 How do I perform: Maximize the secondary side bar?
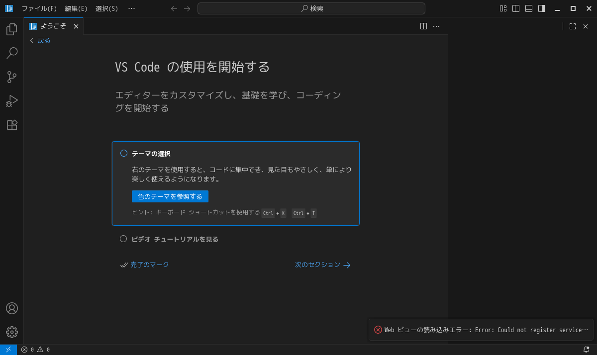(573, 26)
